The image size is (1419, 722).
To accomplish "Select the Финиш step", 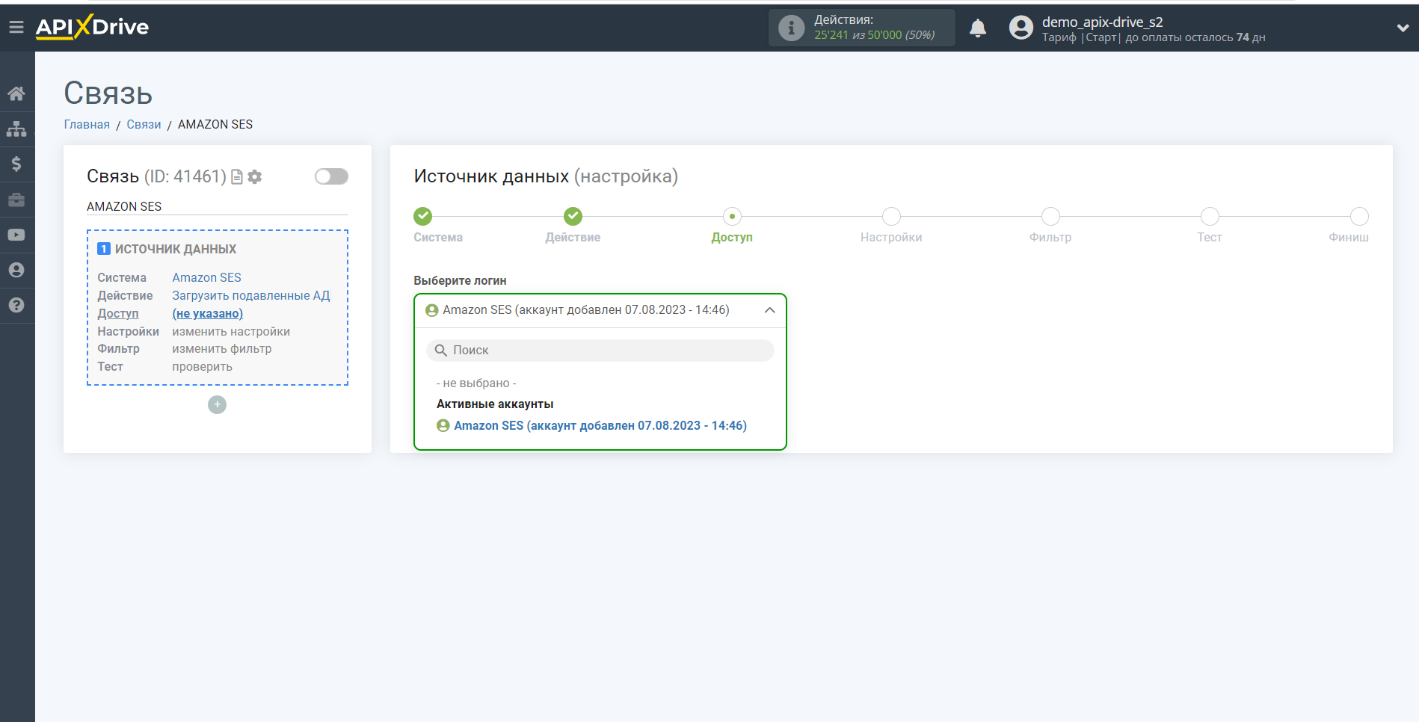I will (x=1359, y=216).
